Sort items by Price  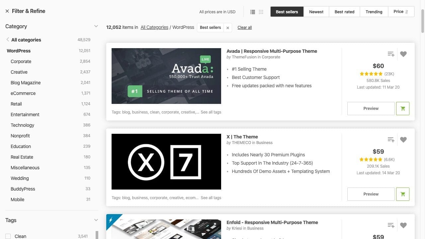coord(401,12)
